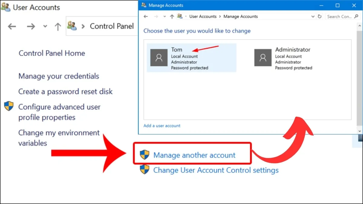This screenshot has height=204, width=363.
Task: Click Tom's account avatar picture
Action: (x=159, y=58)
